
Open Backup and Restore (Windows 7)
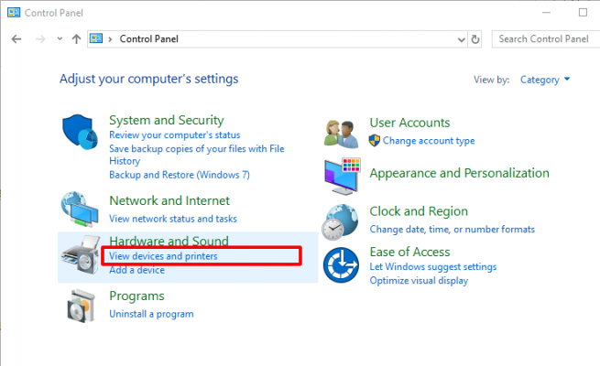coord(179,175)
